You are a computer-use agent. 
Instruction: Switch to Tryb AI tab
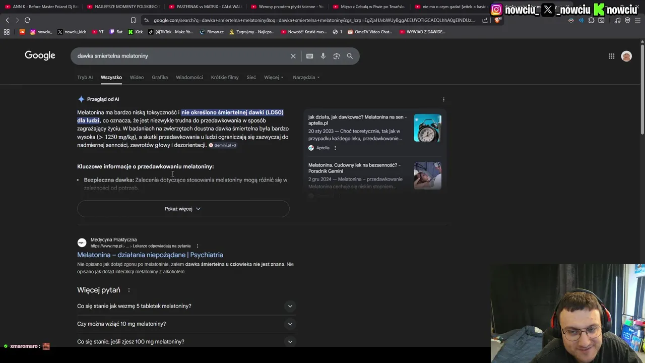[85, 77]
